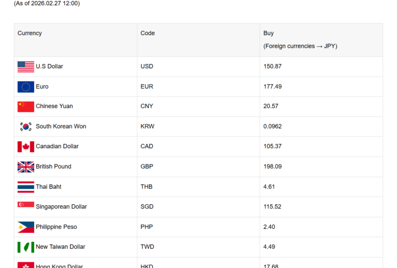The height and width of the screenshot is (268, 397).
Task: Select the U.S Dollar currency name
Action: (49, 66)
